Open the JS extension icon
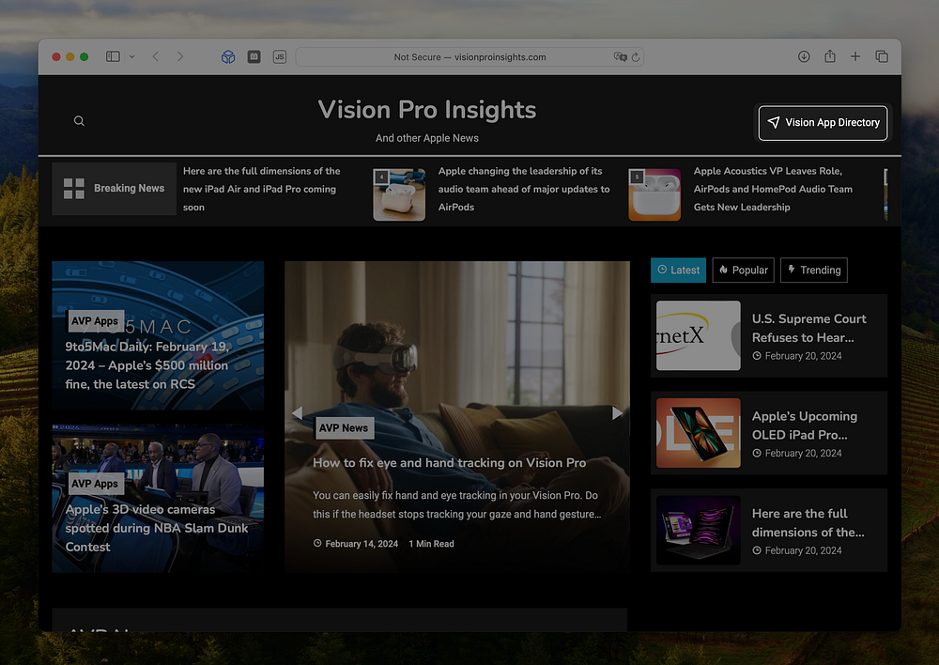This screenshot has height=665, width=939. 279,57
